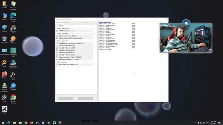
Task: Toggle the Visual C++ Runtimes 2013 checkbox
Action: 57,55
